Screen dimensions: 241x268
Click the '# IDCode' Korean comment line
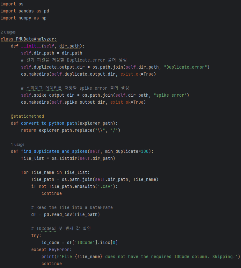tap(61, 228)
